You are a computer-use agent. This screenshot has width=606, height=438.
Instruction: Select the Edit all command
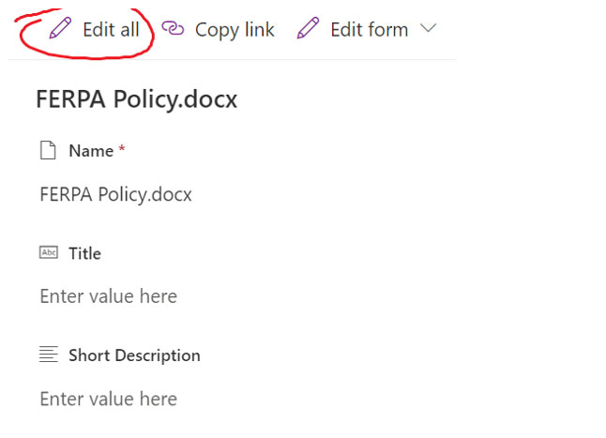click(95, 29)
